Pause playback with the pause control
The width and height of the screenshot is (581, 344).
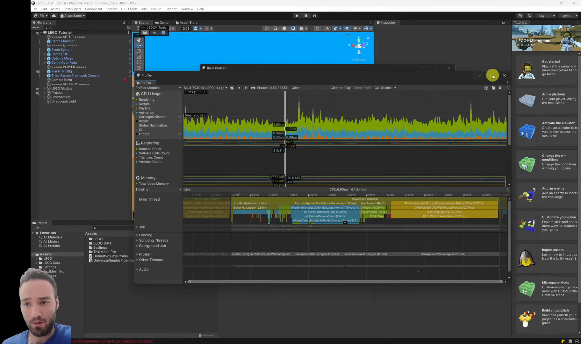305,16
